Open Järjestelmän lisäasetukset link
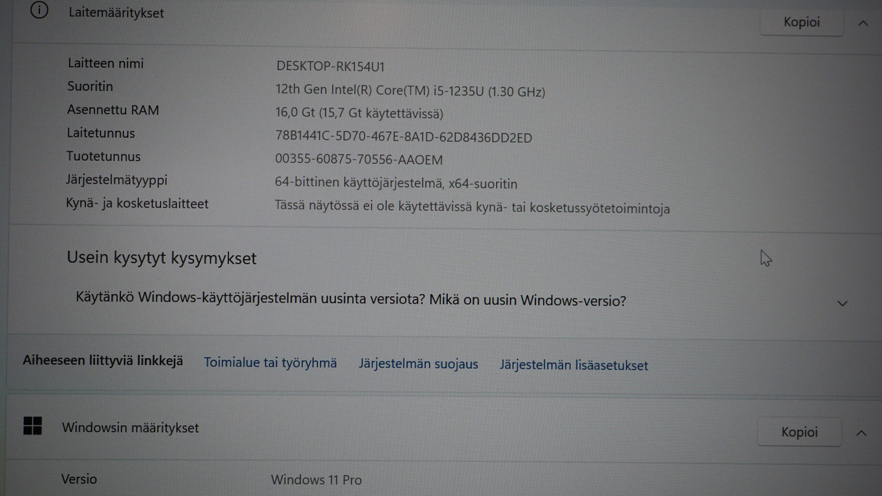The image size is (882, 496). click(574, 365)
